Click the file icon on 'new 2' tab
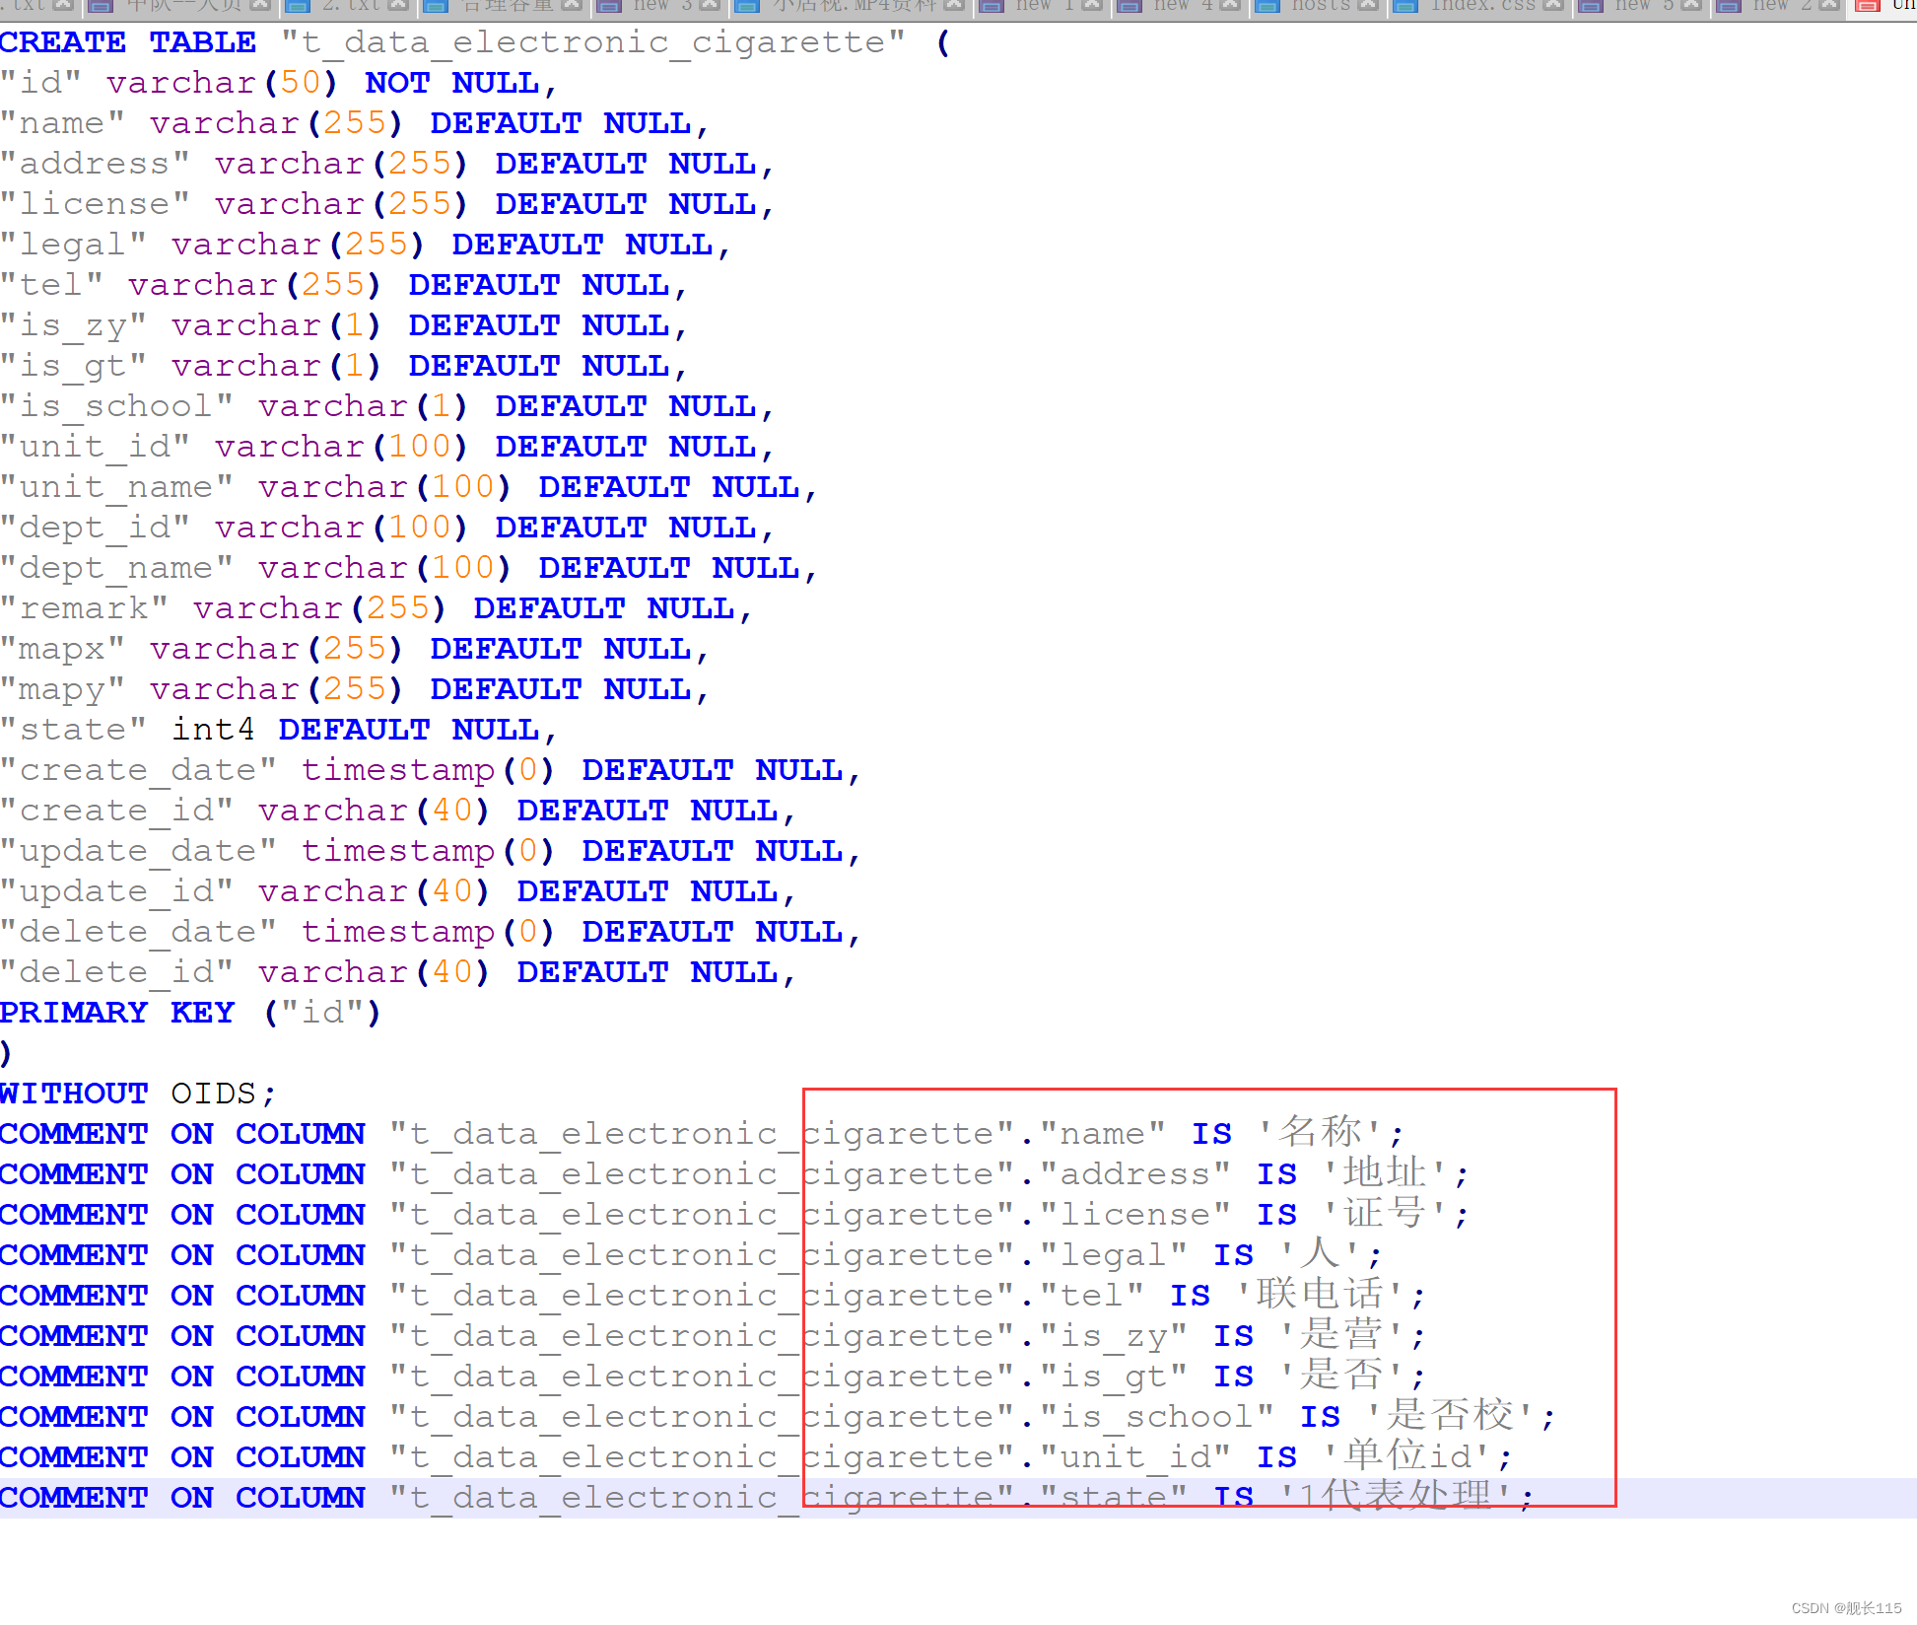Image resolution: width=1917 pixels, height=1625 pixels. (1729, 6)
